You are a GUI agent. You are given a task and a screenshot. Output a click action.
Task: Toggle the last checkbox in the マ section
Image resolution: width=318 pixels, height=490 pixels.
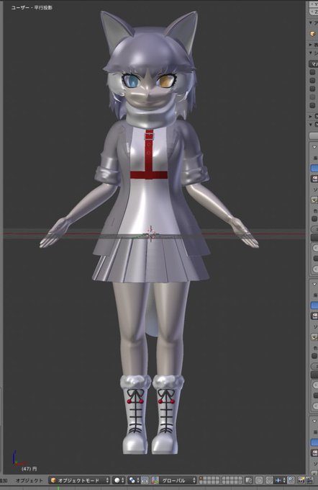click(312, 105)
